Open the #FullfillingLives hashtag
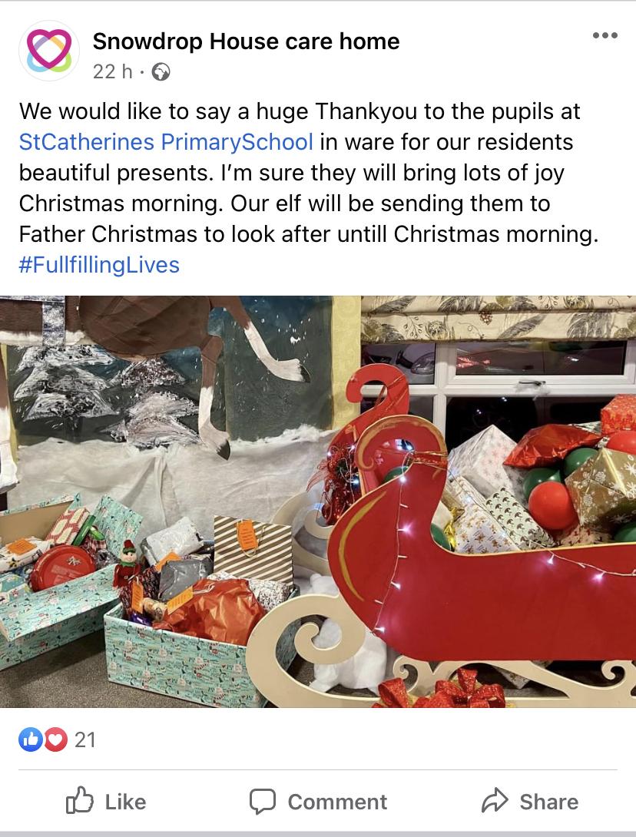This screenshot has width=636, height=837. point(99,265)
